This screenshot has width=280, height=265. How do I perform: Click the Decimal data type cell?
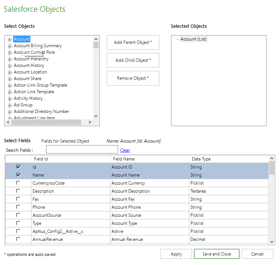(229, 239)
